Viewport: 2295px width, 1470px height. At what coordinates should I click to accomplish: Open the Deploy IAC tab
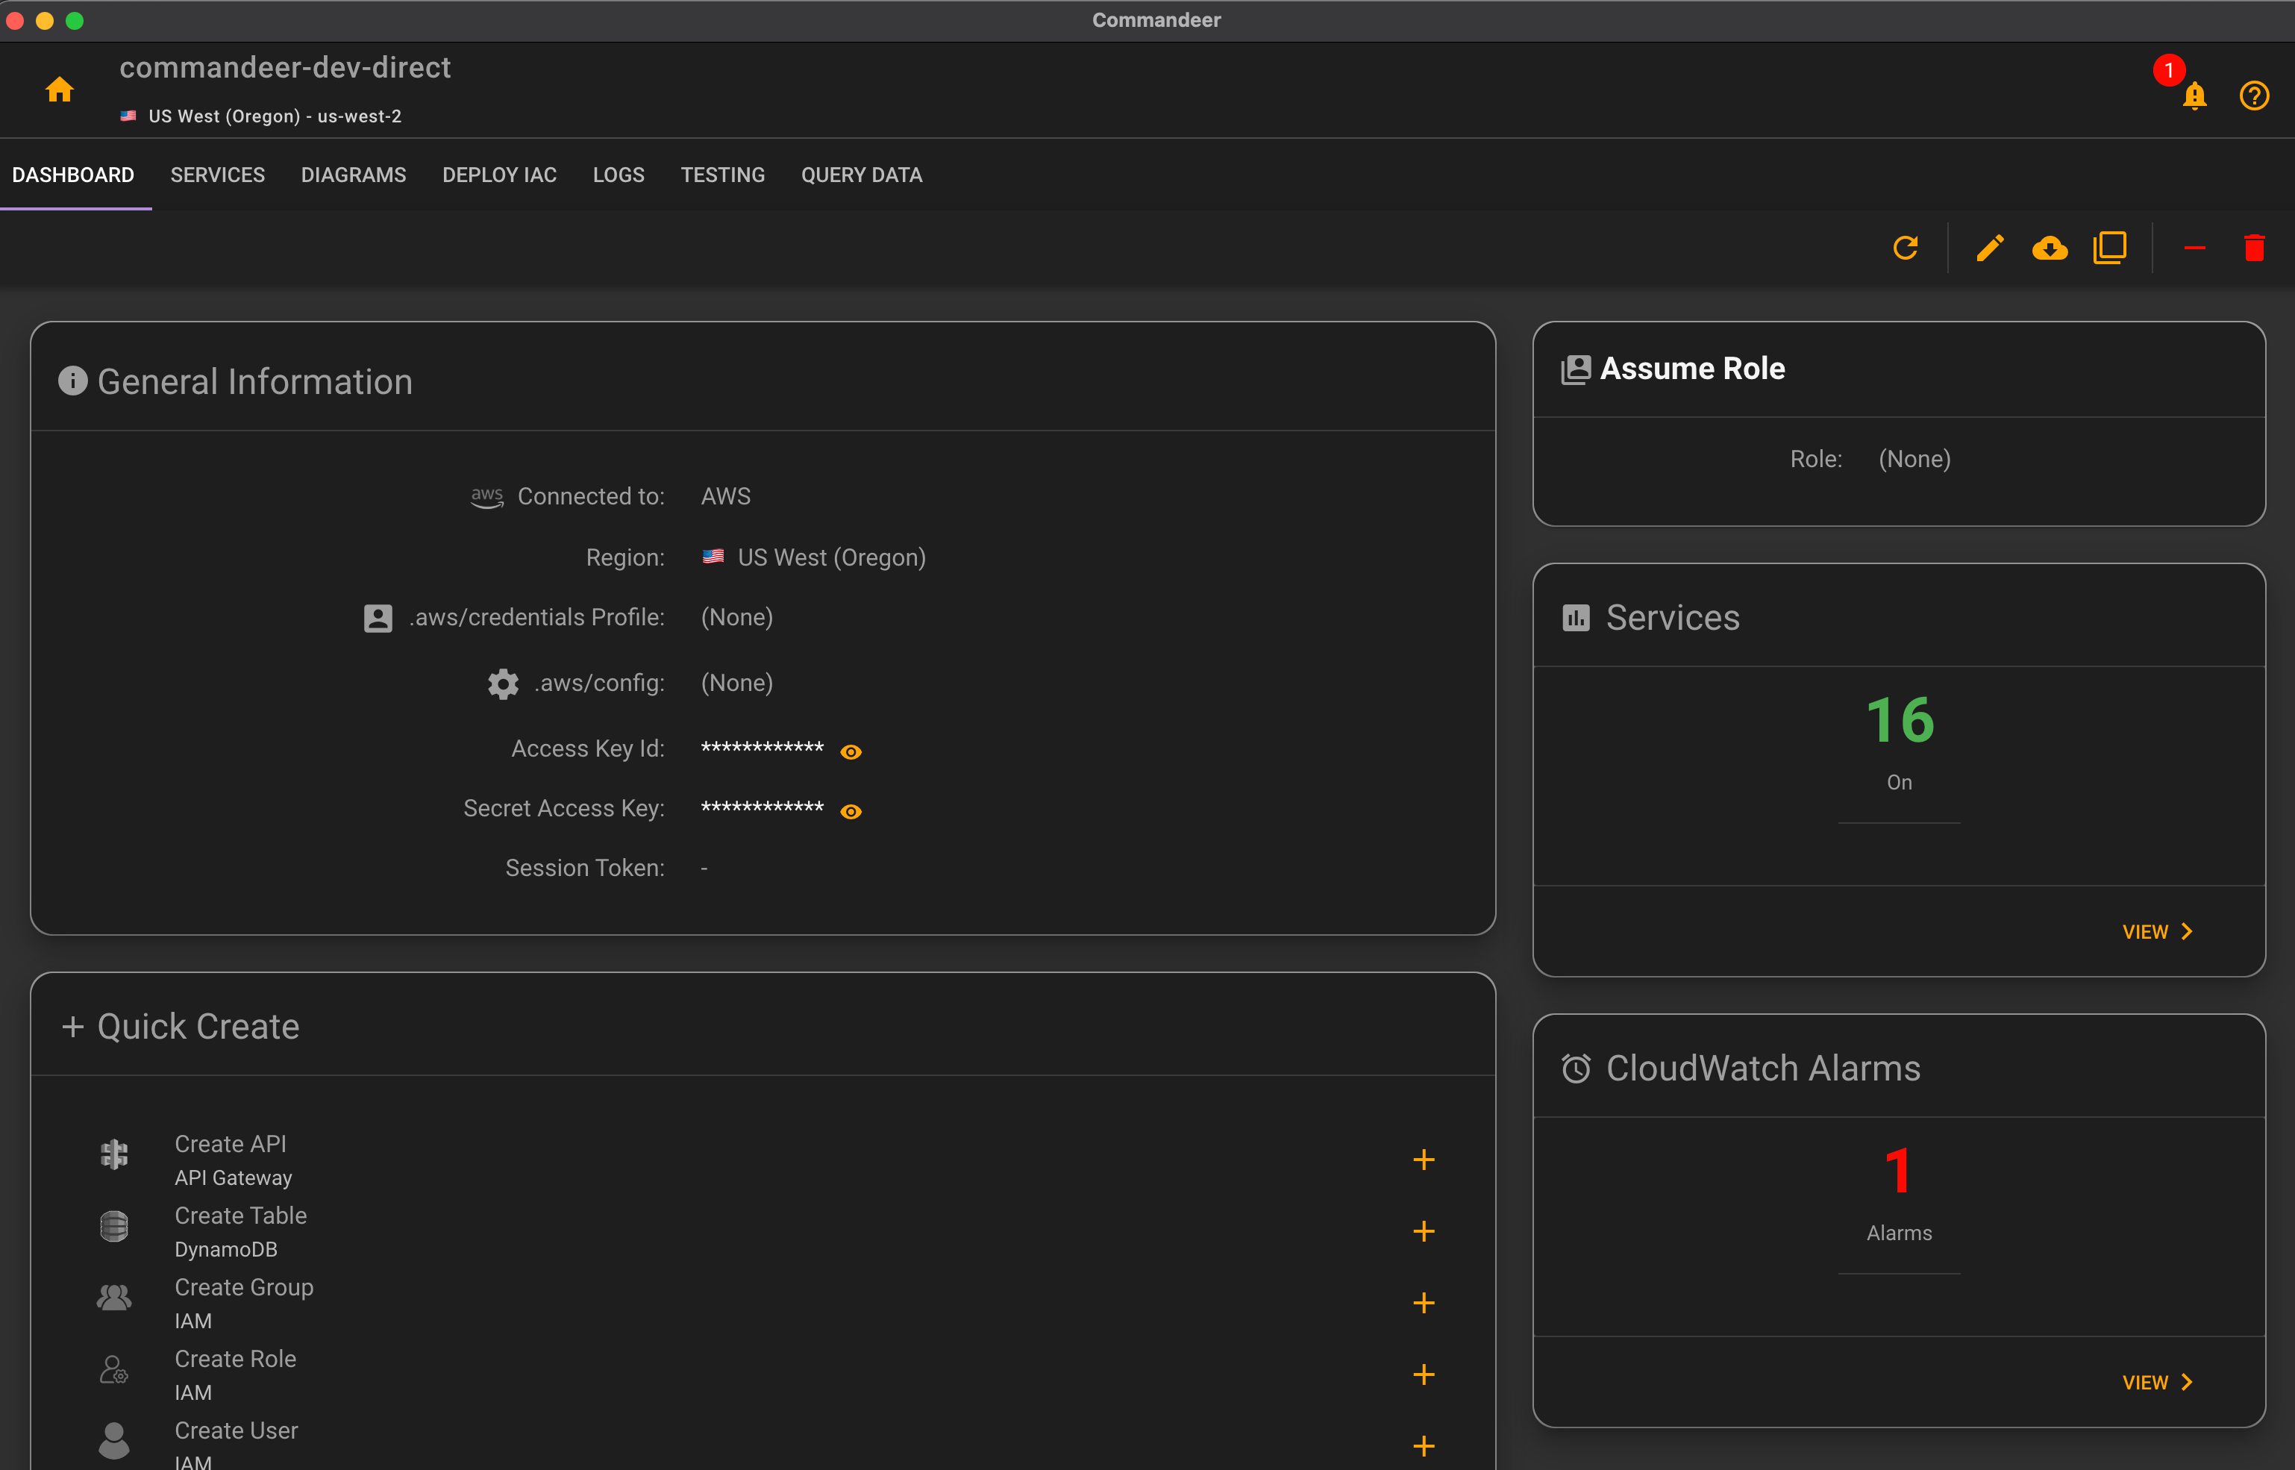click(499, 175)
